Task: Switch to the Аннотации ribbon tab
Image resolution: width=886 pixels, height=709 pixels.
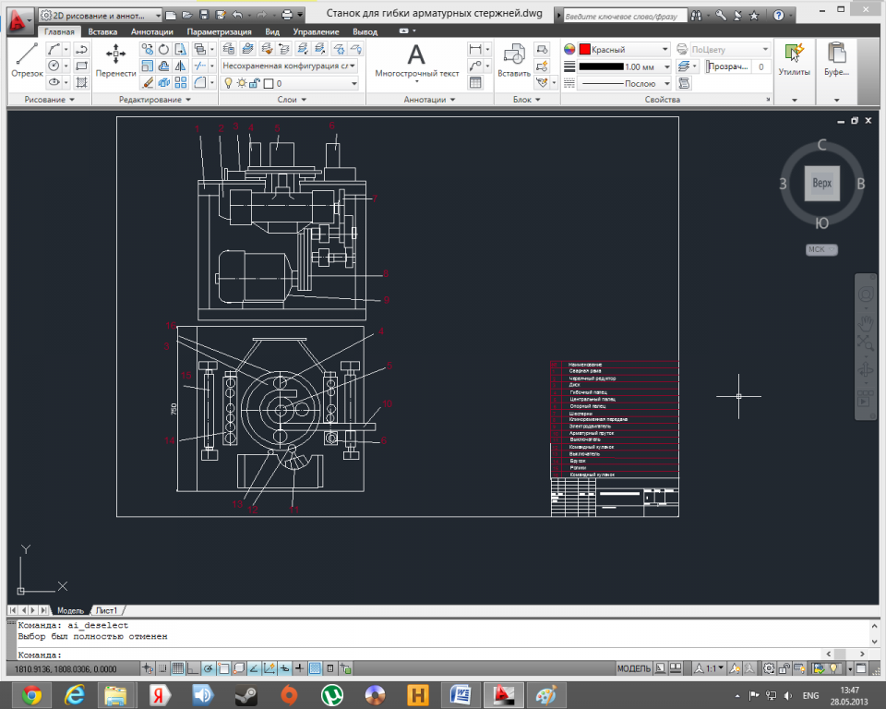Action: point(152,31)
